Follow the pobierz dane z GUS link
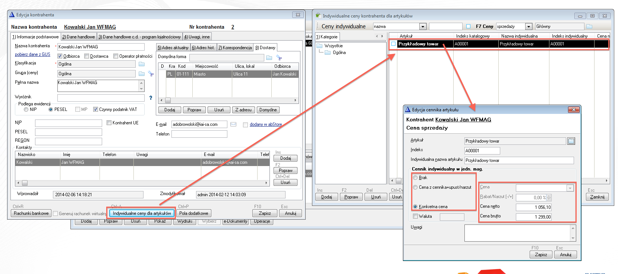The height and width of the screenshot is (274, 618). pyautogui.click(x=32, y=54)
